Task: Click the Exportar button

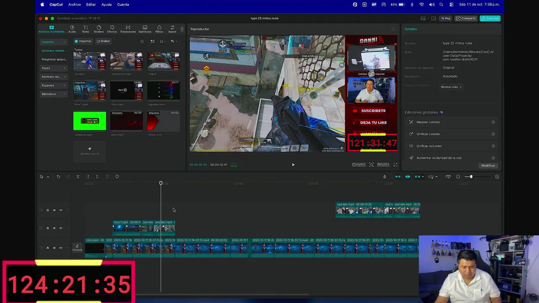Action: (x=490, y=19)
